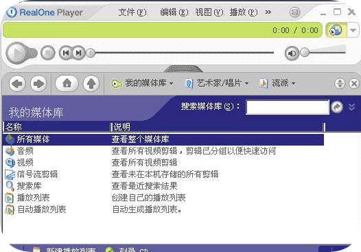Stop playback with the Stop button
The width and height of the screenshot is (361, 252).
click(x=48, y=53)
